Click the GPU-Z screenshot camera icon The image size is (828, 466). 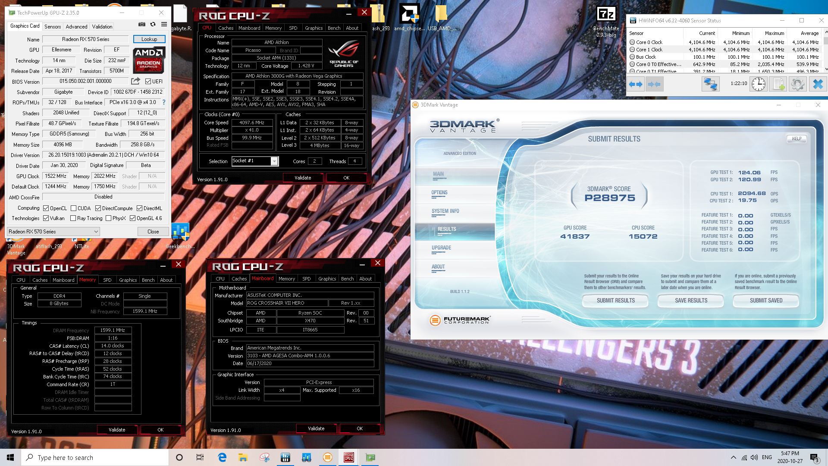(x=141, y=25)
